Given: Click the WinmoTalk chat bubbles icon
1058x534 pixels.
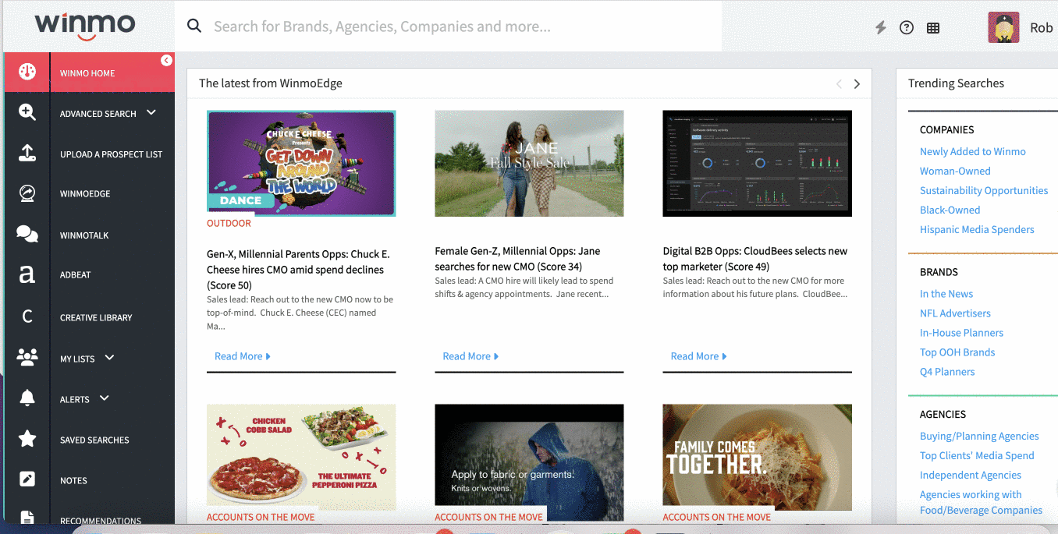Looking at the screenshot, I should [x=27, y=234].
